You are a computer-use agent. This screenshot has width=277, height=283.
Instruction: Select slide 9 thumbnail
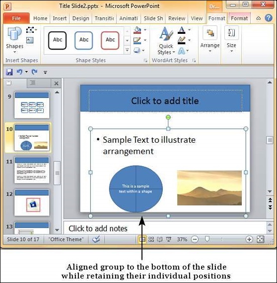[x=32, y=105]
